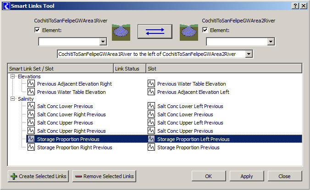Click the CochitiToSanFelipeGWArea1River groundwater object icon
This screenshot has height=190, width=310.
click(121, 33)
